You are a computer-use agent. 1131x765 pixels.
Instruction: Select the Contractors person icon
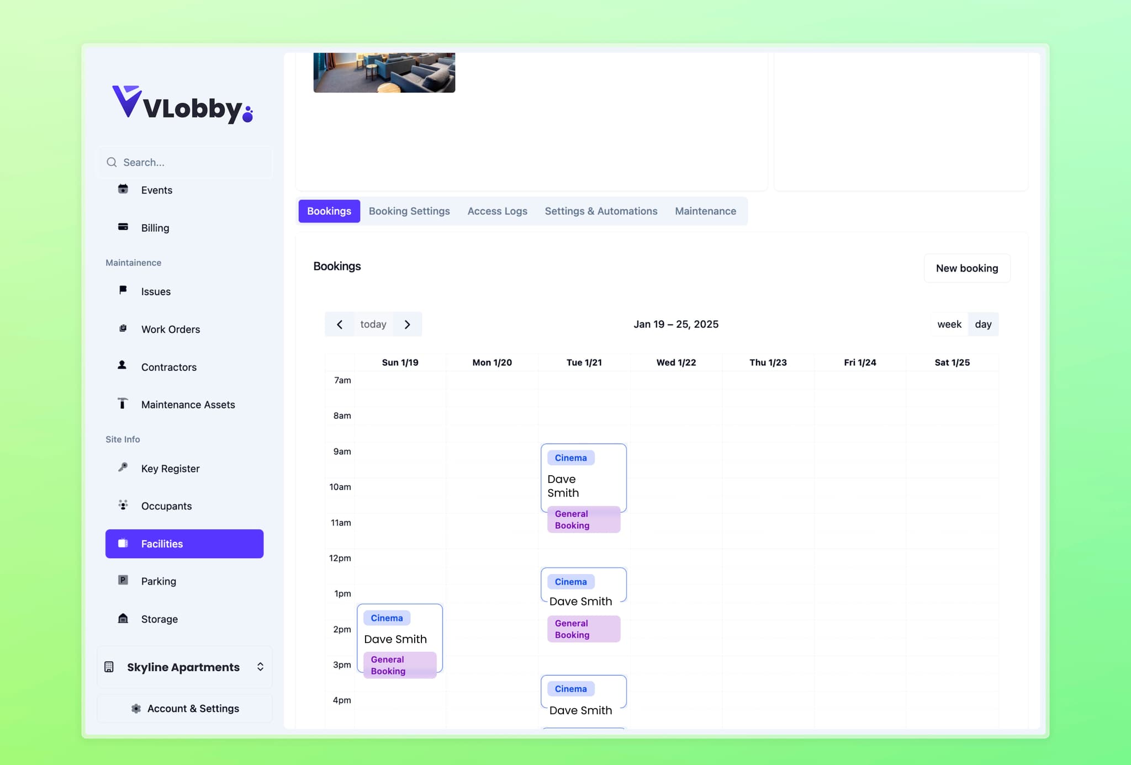[x=123, y=366]
